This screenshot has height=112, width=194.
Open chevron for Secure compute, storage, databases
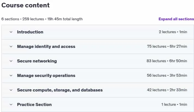11,90
